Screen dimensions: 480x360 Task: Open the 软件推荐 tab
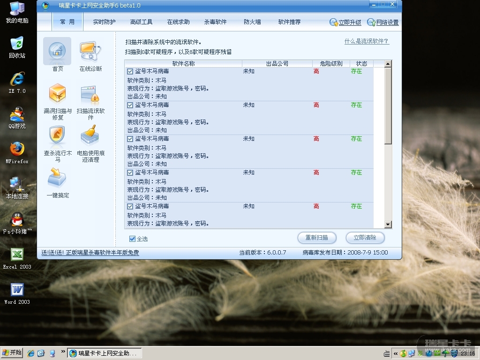point(289,22)
